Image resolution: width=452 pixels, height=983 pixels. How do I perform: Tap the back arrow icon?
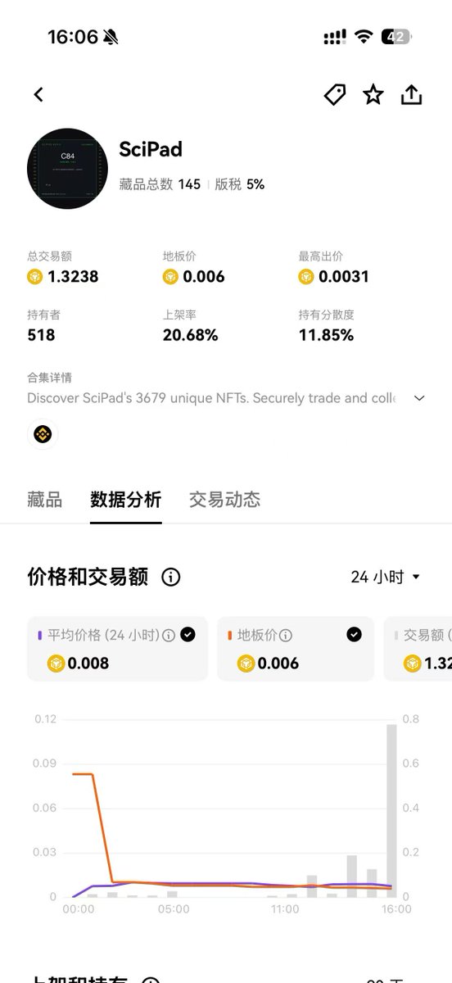tap(38, 95)
